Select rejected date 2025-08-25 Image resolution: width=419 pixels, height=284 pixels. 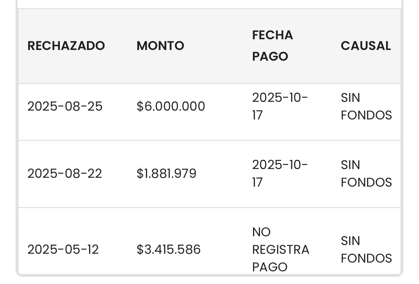pyautogui.click(x=65, y=106)
